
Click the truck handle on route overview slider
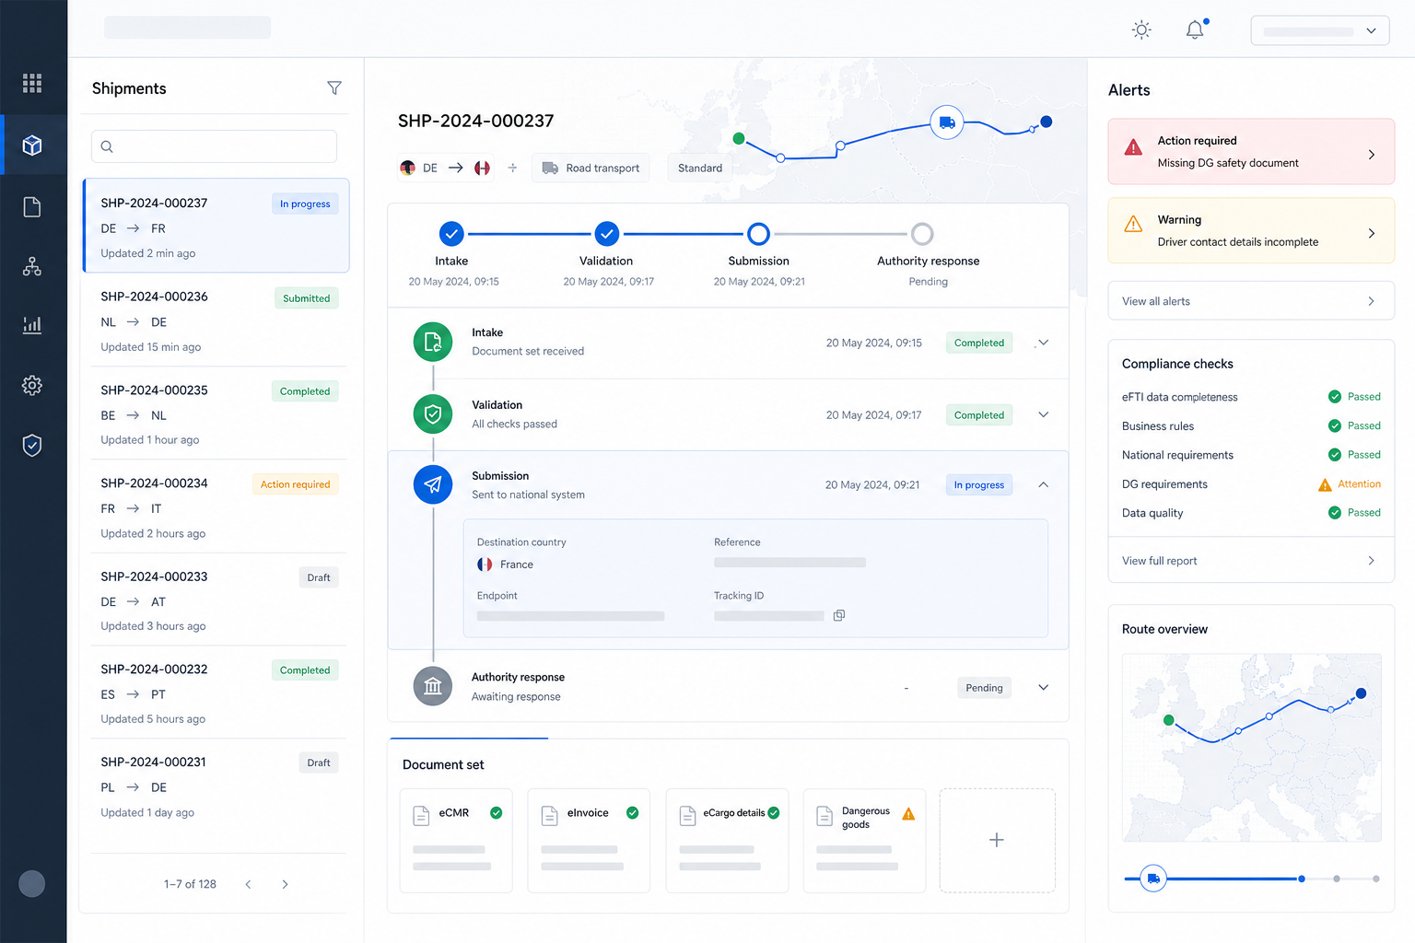pos(1153,879)
